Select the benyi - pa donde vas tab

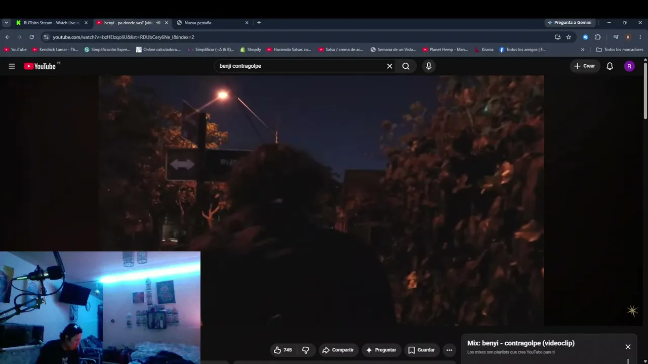pyautogui.click(x=128, y=23)
